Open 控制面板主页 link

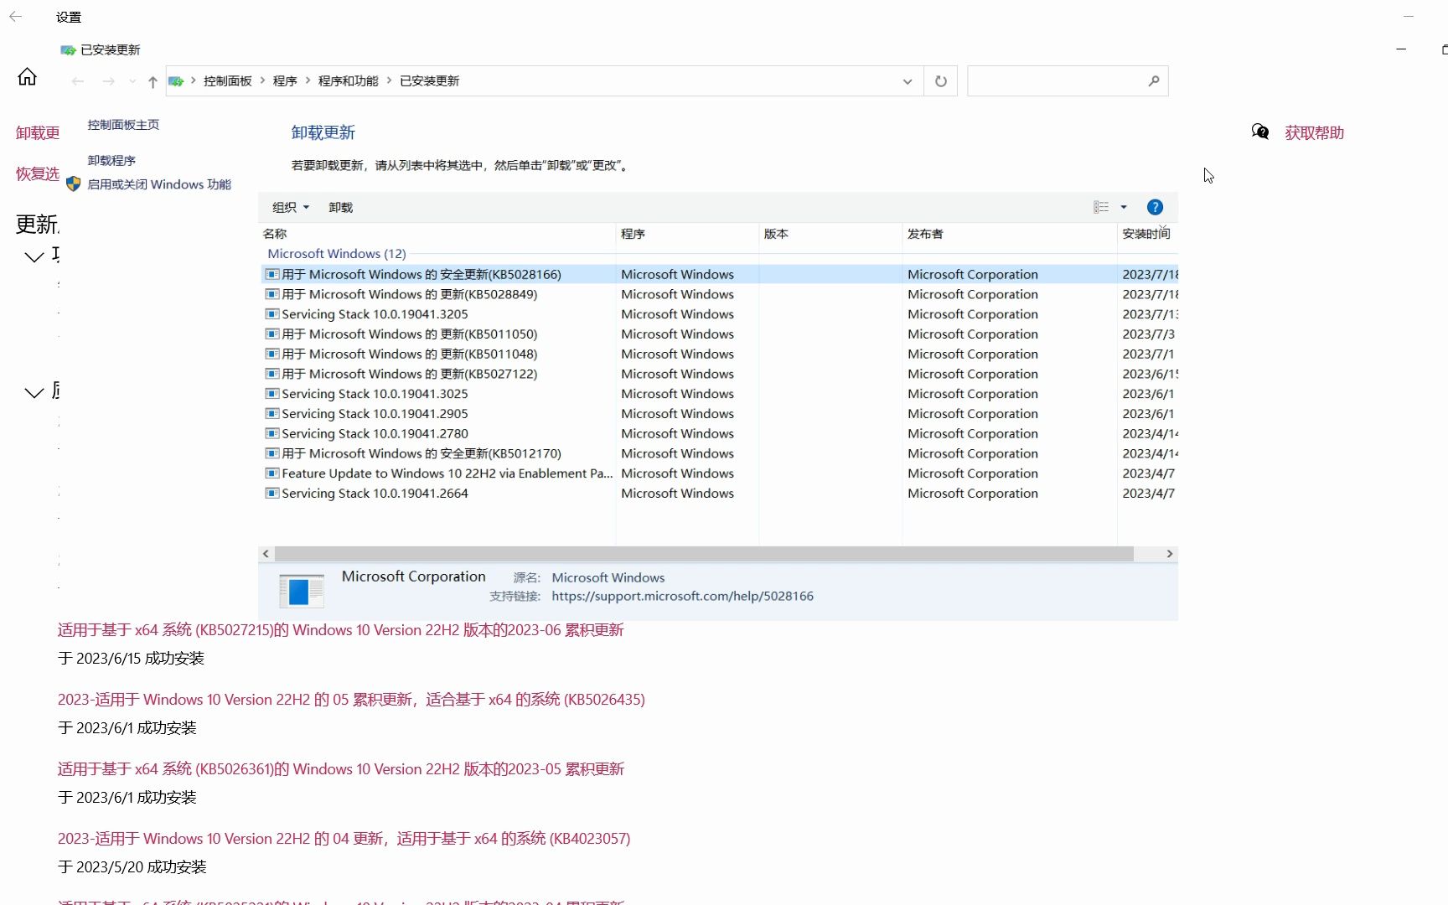(123, 125)
